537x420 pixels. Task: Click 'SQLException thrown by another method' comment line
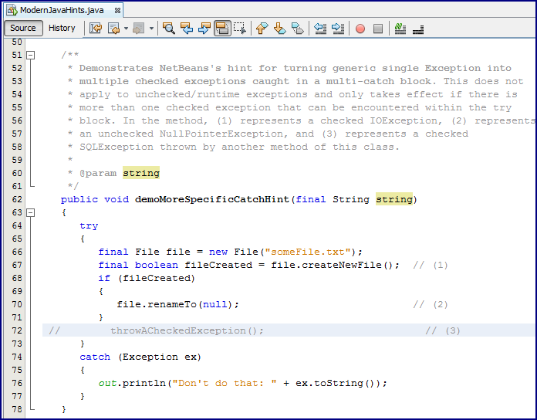(239, 147)
